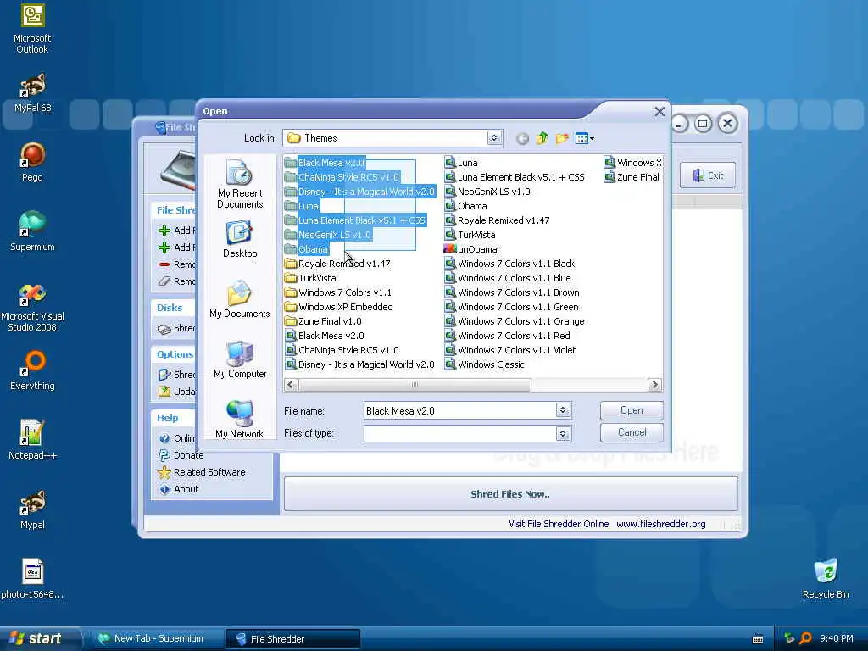868x651 pixels.
Task: Launch Supermium browser desktop icon
Action: [32, 231]
